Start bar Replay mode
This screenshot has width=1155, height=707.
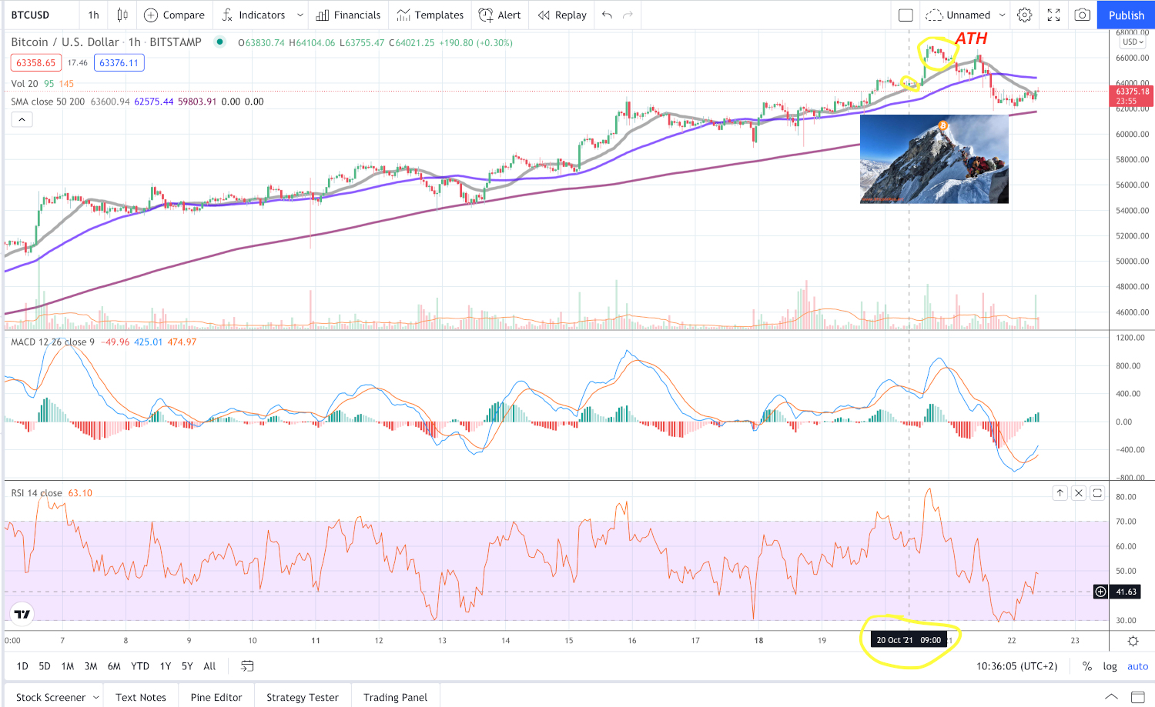[x=562, y=15]
